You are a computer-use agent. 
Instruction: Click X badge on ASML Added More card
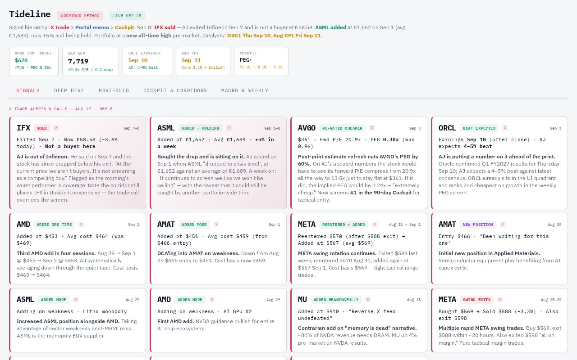coord(76,299)
